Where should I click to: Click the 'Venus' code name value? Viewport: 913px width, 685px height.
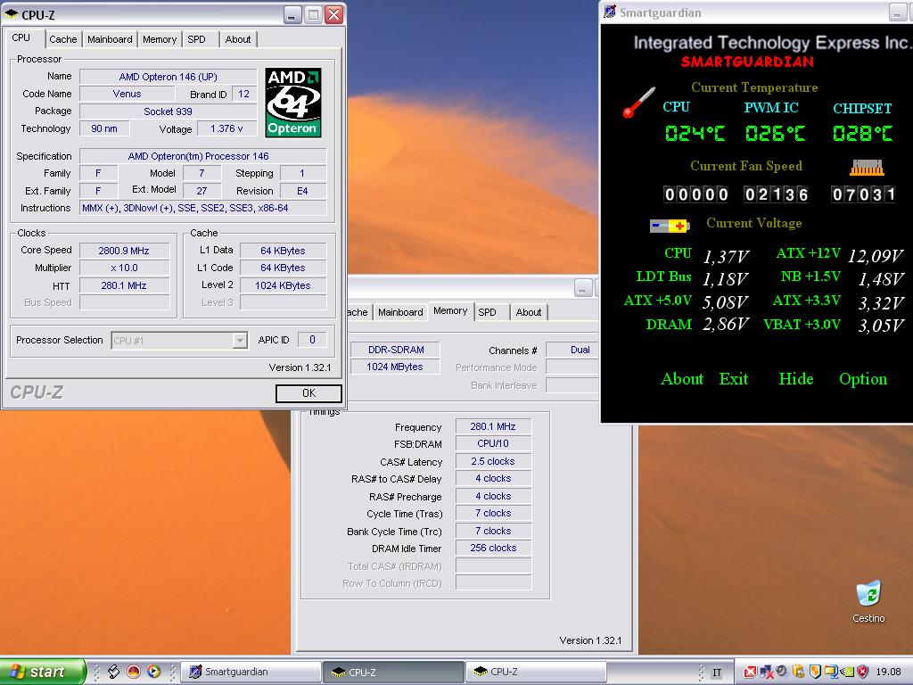(x=127, y=94)
